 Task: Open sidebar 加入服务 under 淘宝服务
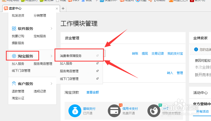click(18, 64)
